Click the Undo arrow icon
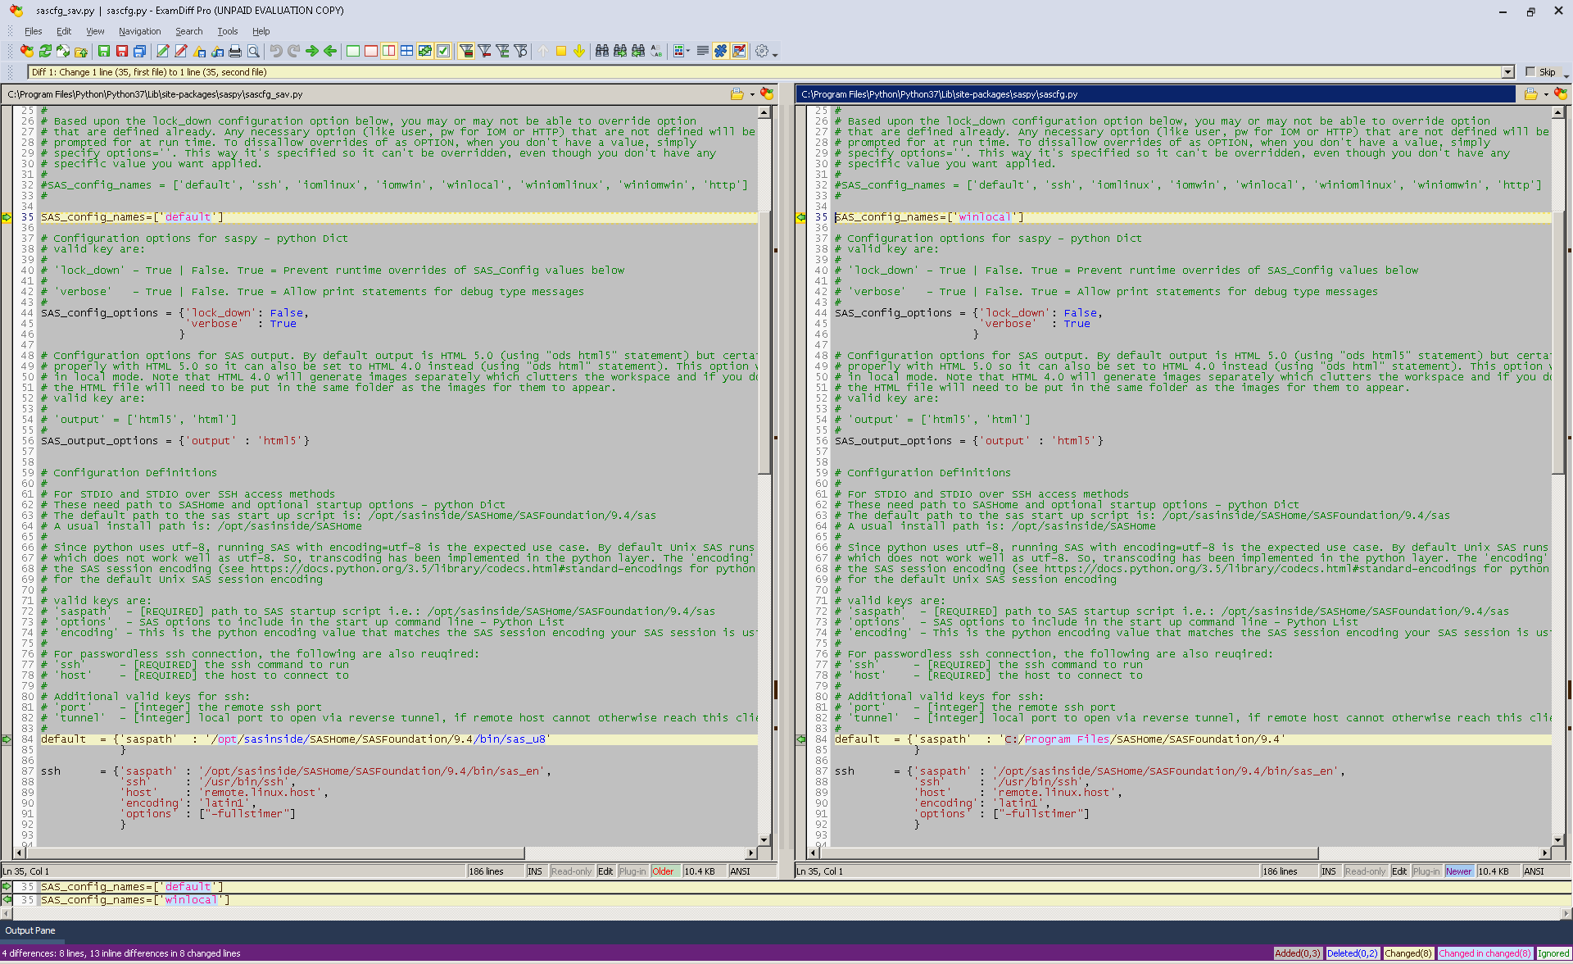1573x964 pixels. 276,52
